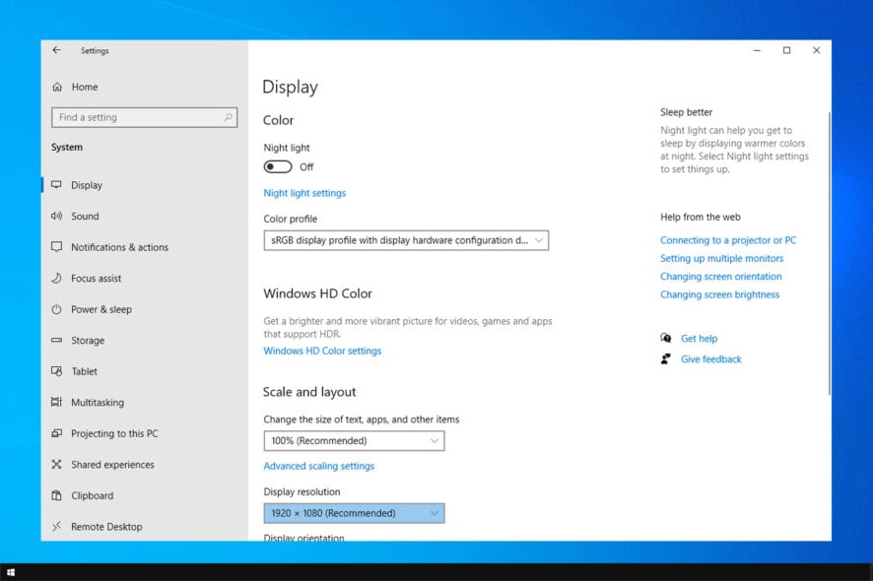Go to Clipboard settings
Viewport: 873px width, 581px height.
pyautogui.click(x=92, y=496)
